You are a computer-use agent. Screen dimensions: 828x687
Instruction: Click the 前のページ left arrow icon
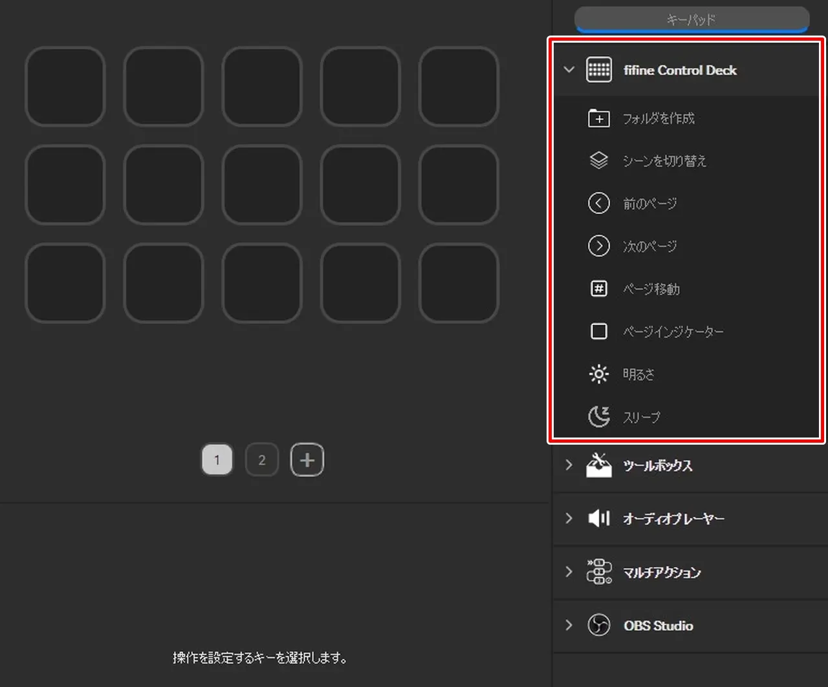coord(598,204)
